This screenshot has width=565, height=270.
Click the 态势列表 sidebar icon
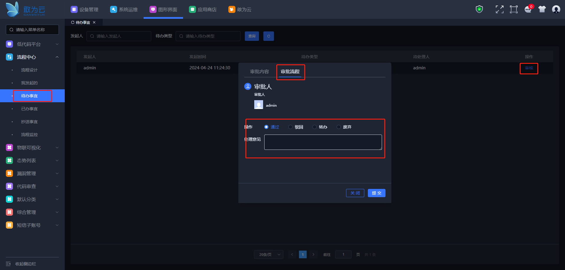click(x=9, y=160)
